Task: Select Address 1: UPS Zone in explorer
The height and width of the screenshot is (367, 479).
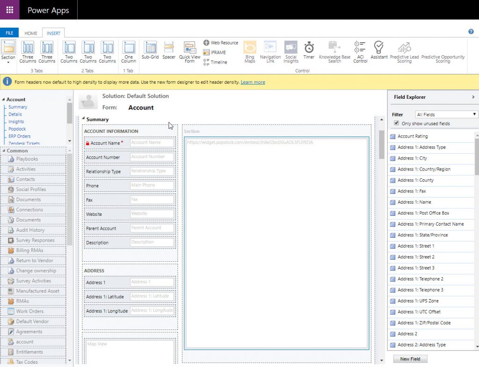Action: [431, 301]
